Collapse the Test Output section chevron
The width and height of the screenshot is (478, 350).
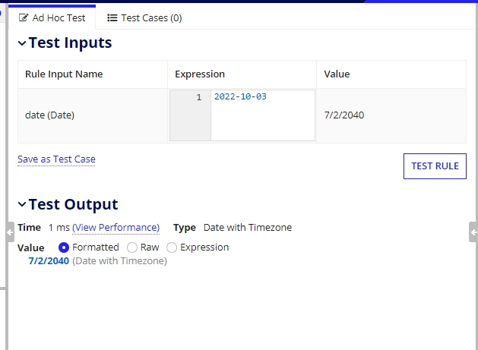pyautogui.click(x=22, y=204)
